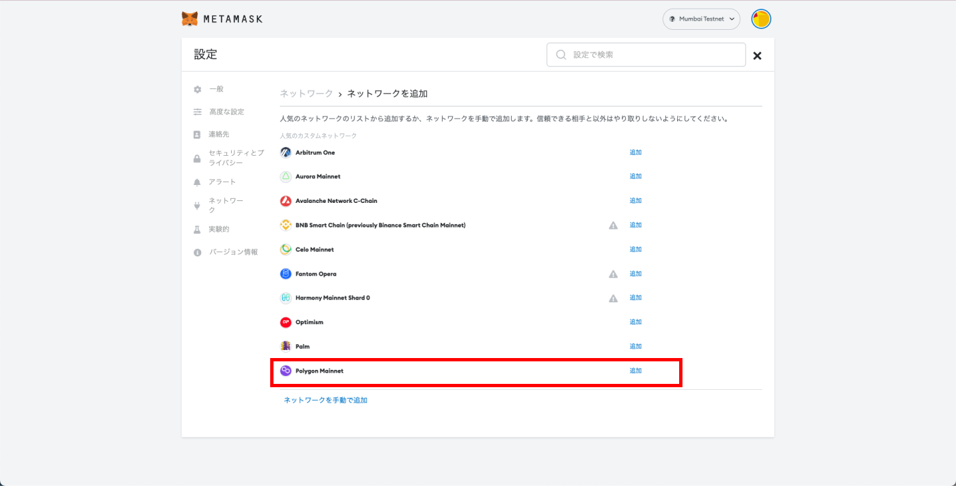Screen dimensions: 956x486
Task: Click the Harmony Mainnet warning triangle
Action: [x=613, y=298]
